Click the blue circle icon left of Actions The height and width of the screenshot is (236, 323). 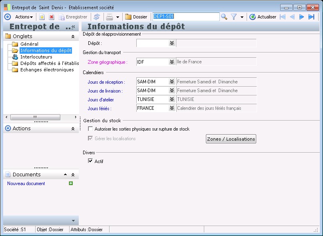click(x=8, y=17)
